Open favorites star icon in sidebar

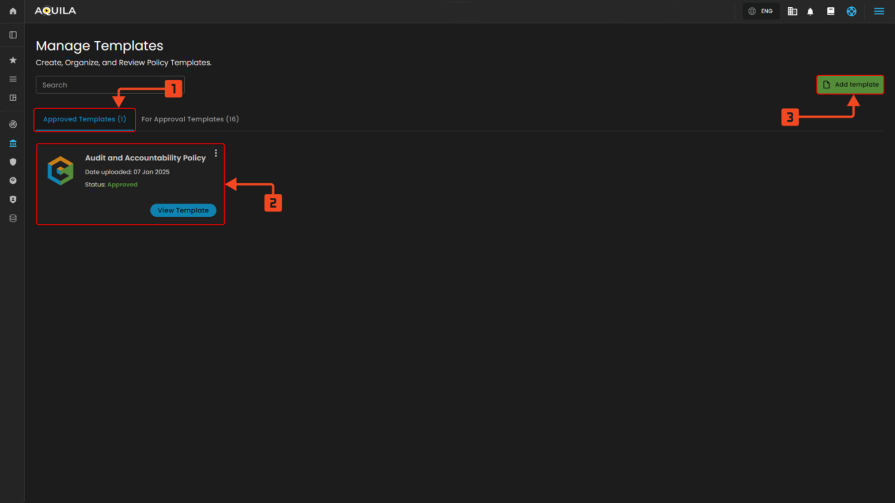13,60
